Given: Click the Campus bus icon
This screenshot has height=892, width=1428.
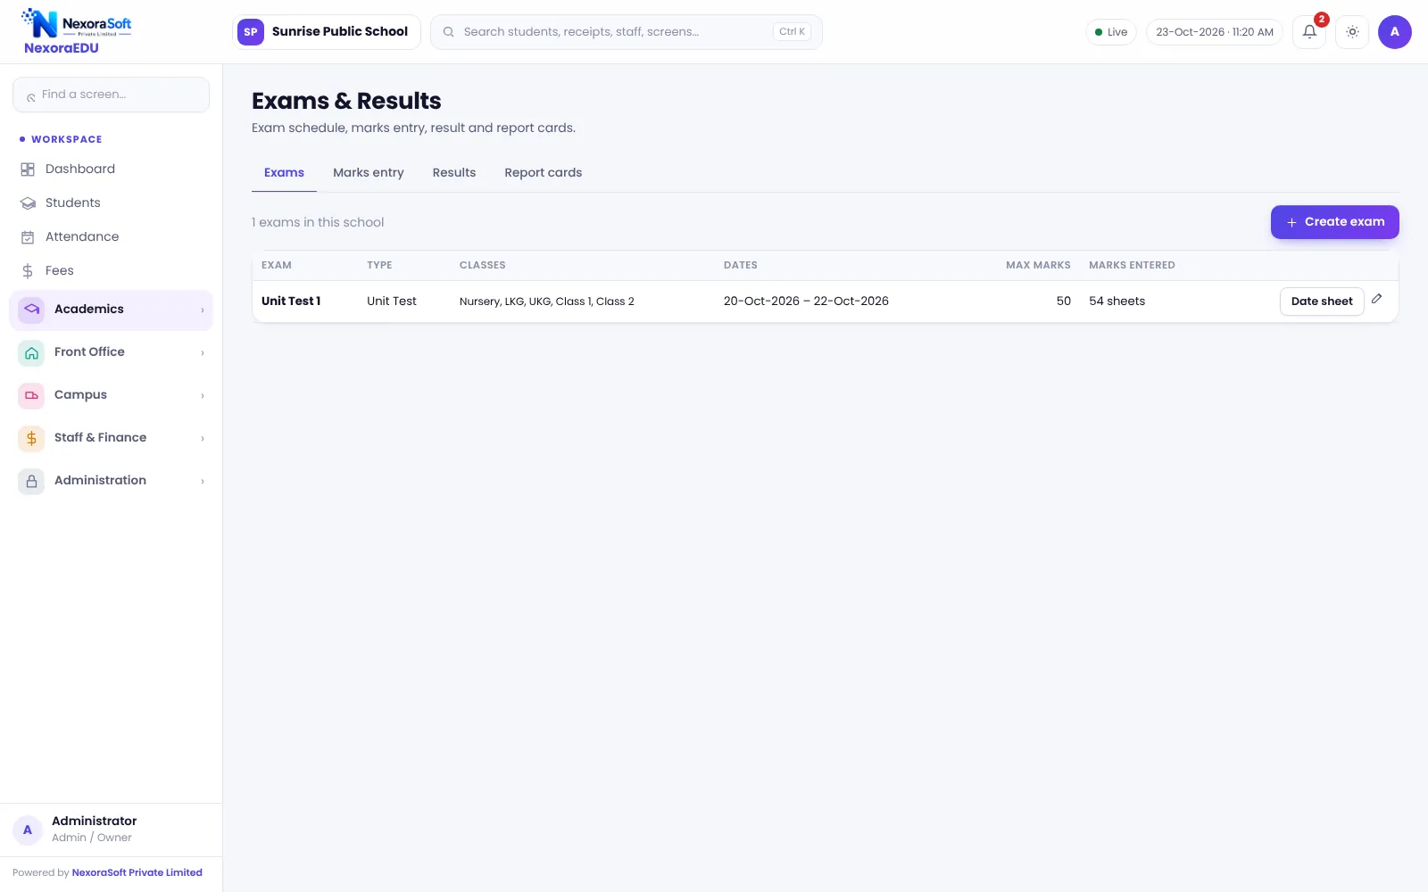Looking at the screenshot, I should [31, 395].
